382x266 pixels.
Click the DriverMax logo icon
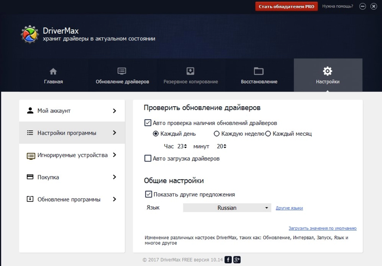(30, 35)
